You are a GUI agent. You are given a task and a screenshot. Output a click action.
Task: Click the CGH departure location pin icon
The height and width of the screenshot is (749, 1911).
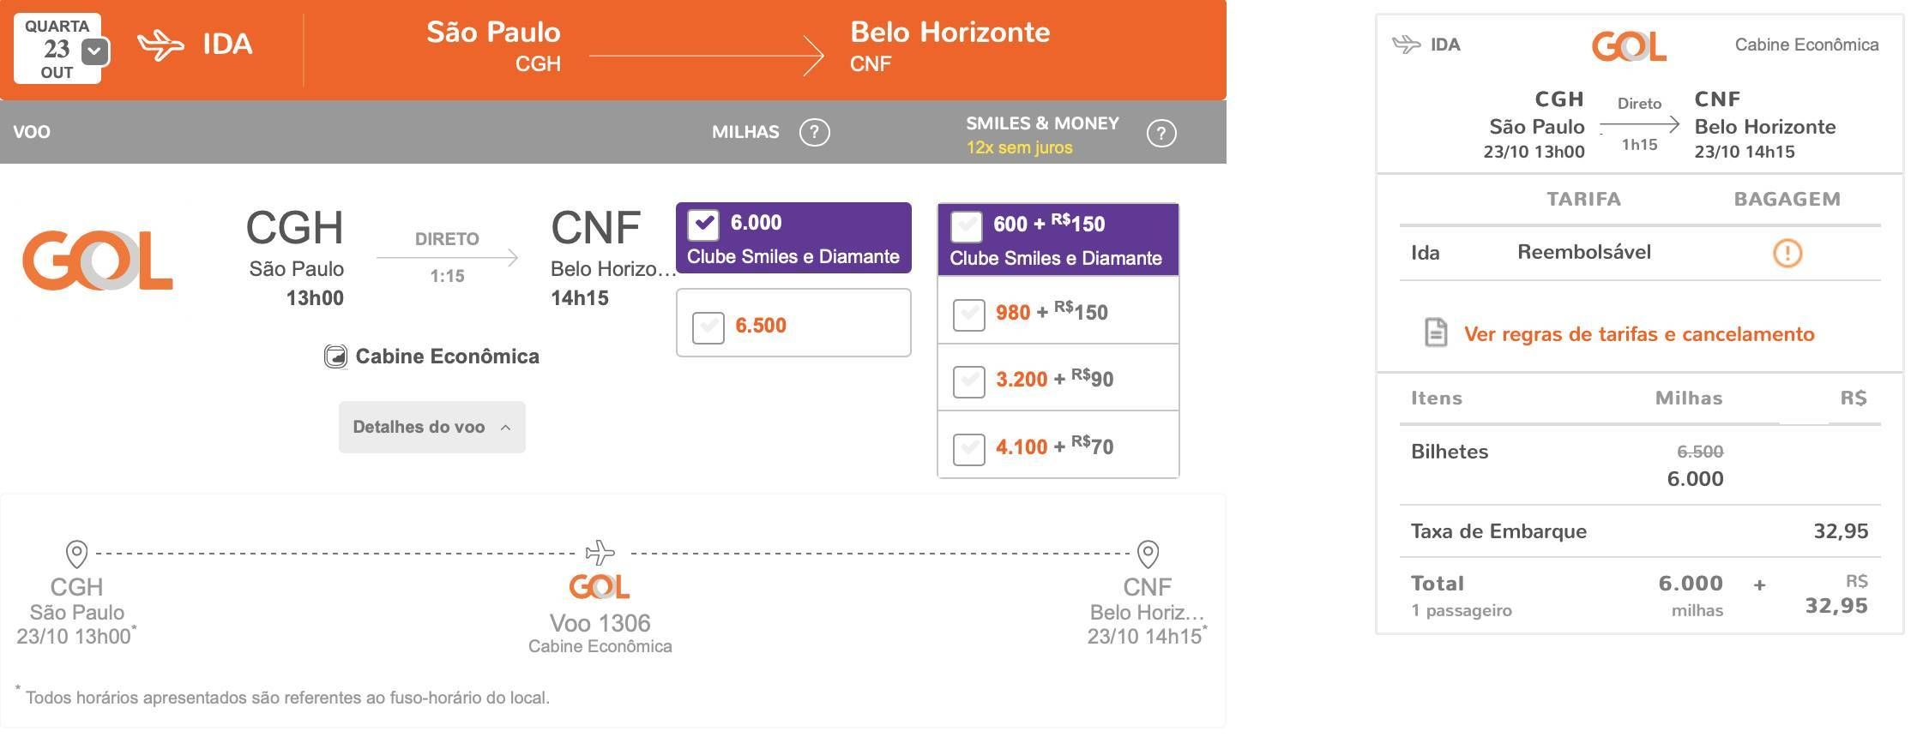pos(76,554)
